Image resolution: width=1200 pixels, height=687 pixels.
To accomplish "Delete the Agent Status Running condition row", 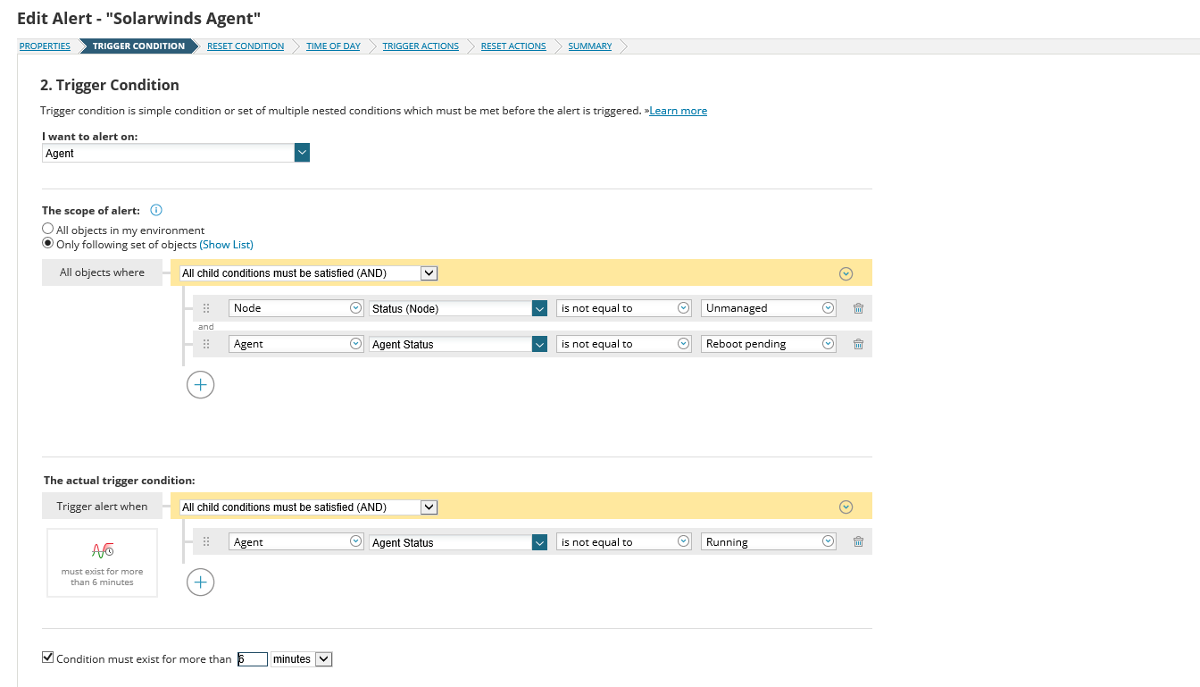I will pos(858,541).
